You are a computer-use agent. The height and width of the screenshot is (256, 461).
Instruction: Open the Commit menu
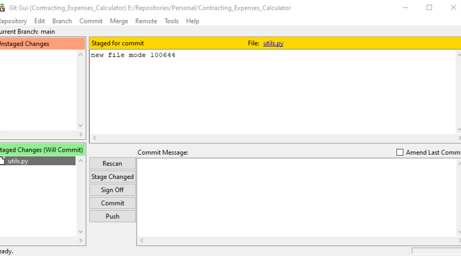click(90, 21)
